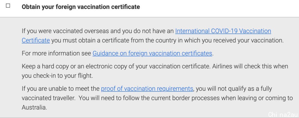
Task: Click the China2au watermark
Action: pos(283,114)
